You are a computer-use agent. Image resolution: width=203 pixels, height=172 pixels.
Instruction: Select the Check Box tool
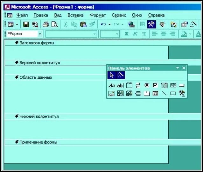point(155,85)
